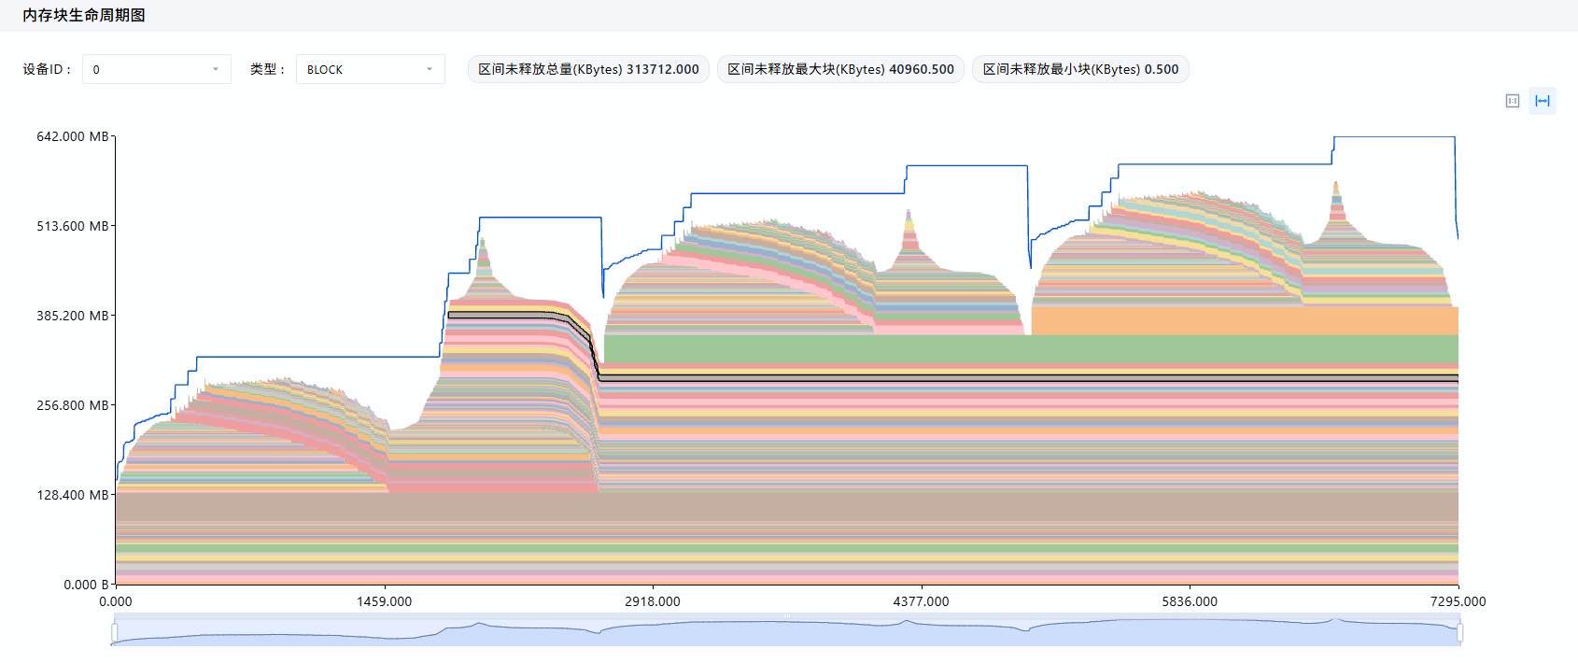Select the orange memory block at right
This screenshot has height=663, width=1578.
1245,320
